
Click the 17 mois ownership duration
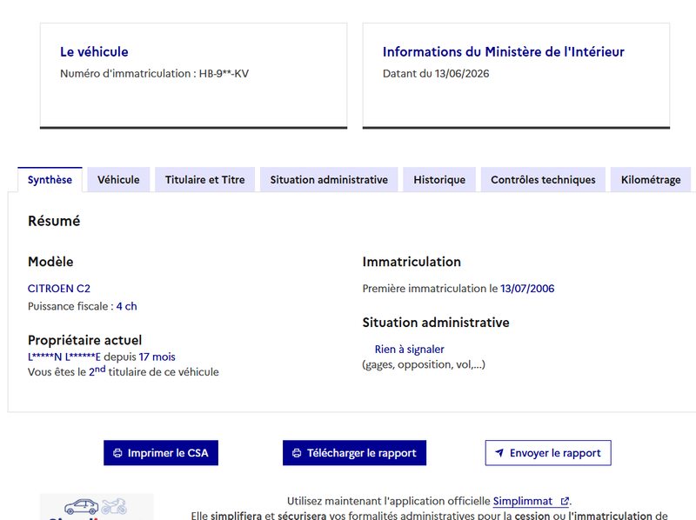coord(157,357)
